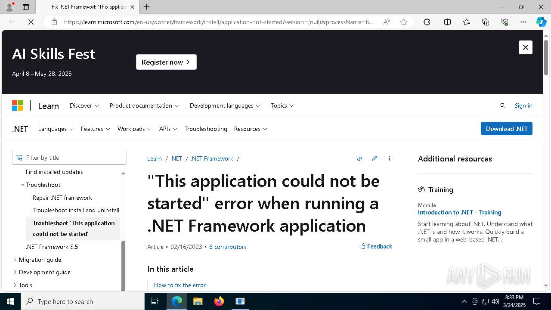Select Find installed updates in tree
551x310 pixels.
point(54,172)
